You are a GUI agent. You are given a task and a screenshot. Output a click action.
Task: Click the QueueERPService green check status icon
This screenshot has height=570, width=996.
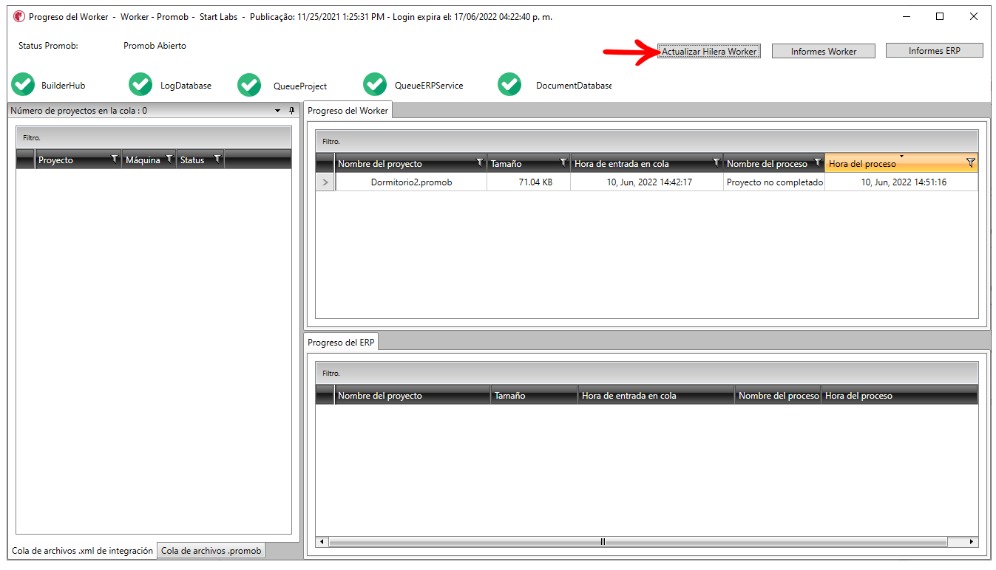(375, 85)
